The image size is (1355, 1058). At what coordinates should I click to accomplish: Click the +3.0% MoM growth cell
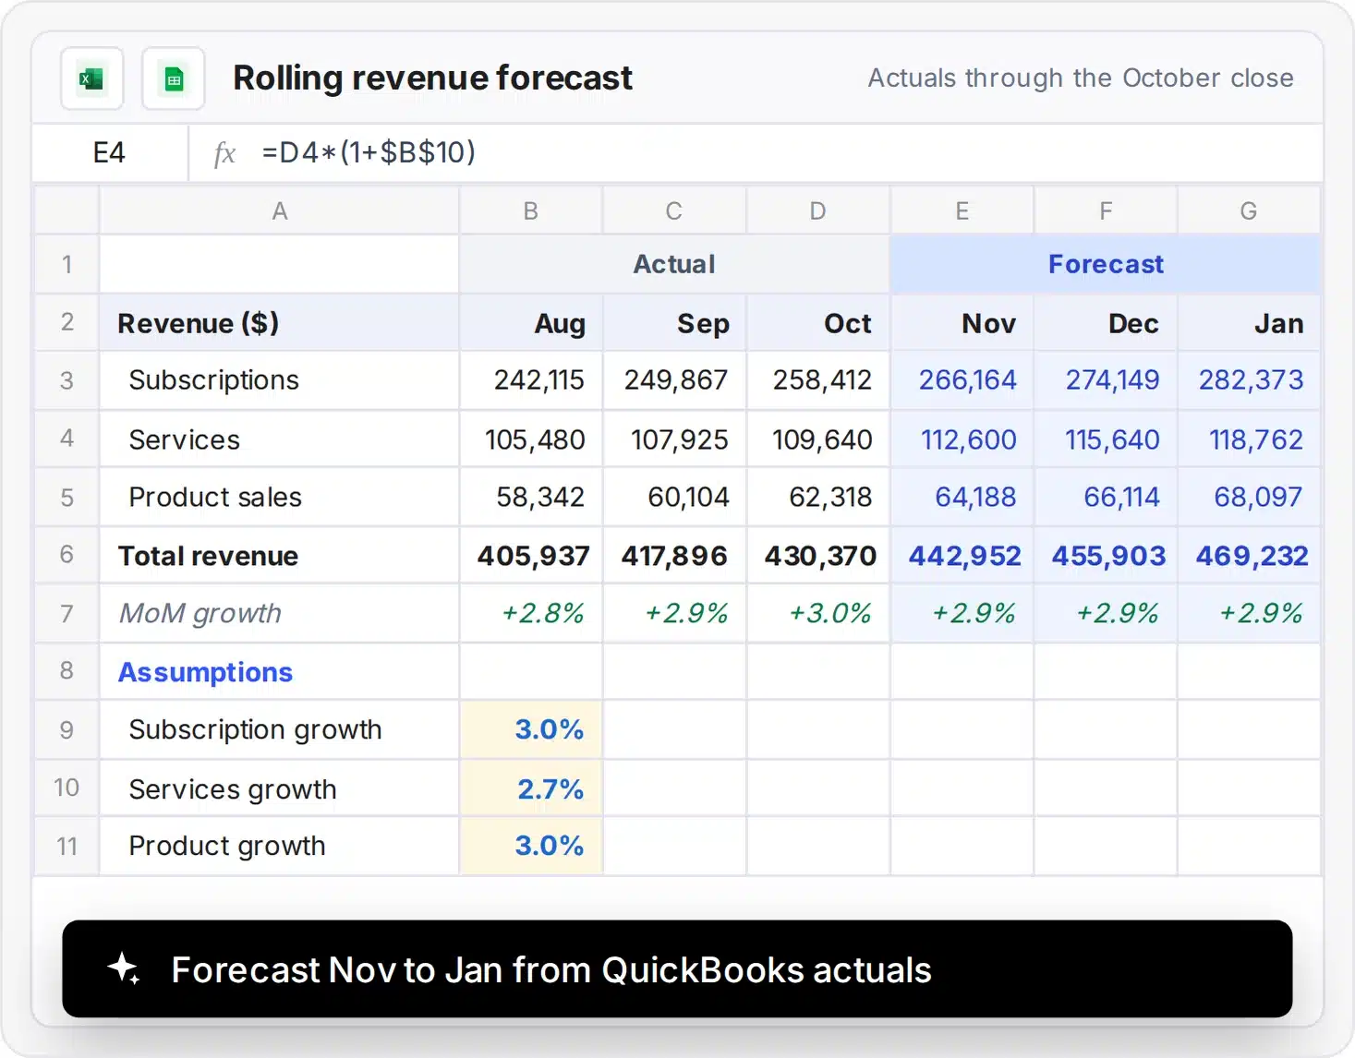click(x=817, y=613)
